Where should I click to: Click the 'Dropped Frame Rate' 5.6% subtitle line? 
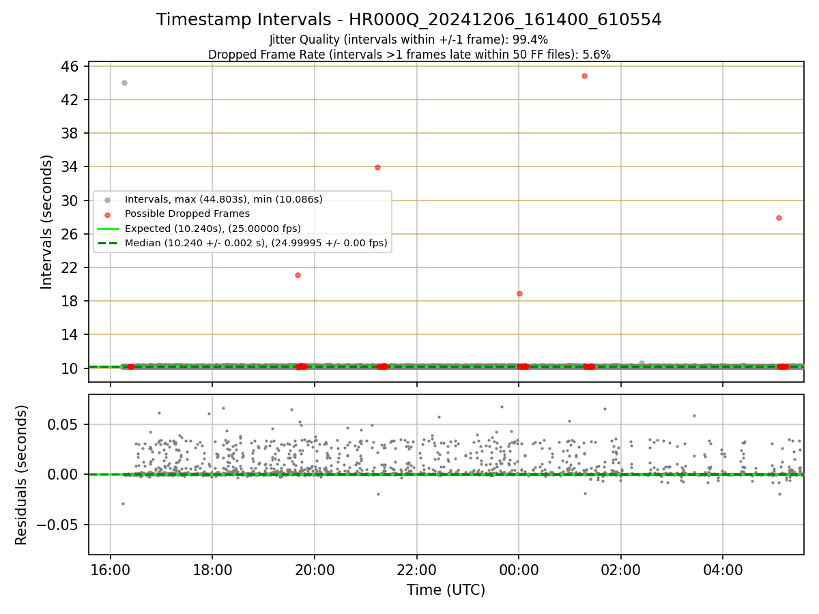(409, 55)
